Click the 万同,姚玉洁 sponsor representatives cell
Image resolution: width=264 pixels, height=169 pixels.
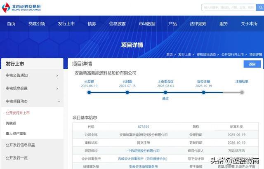(236, 151)
